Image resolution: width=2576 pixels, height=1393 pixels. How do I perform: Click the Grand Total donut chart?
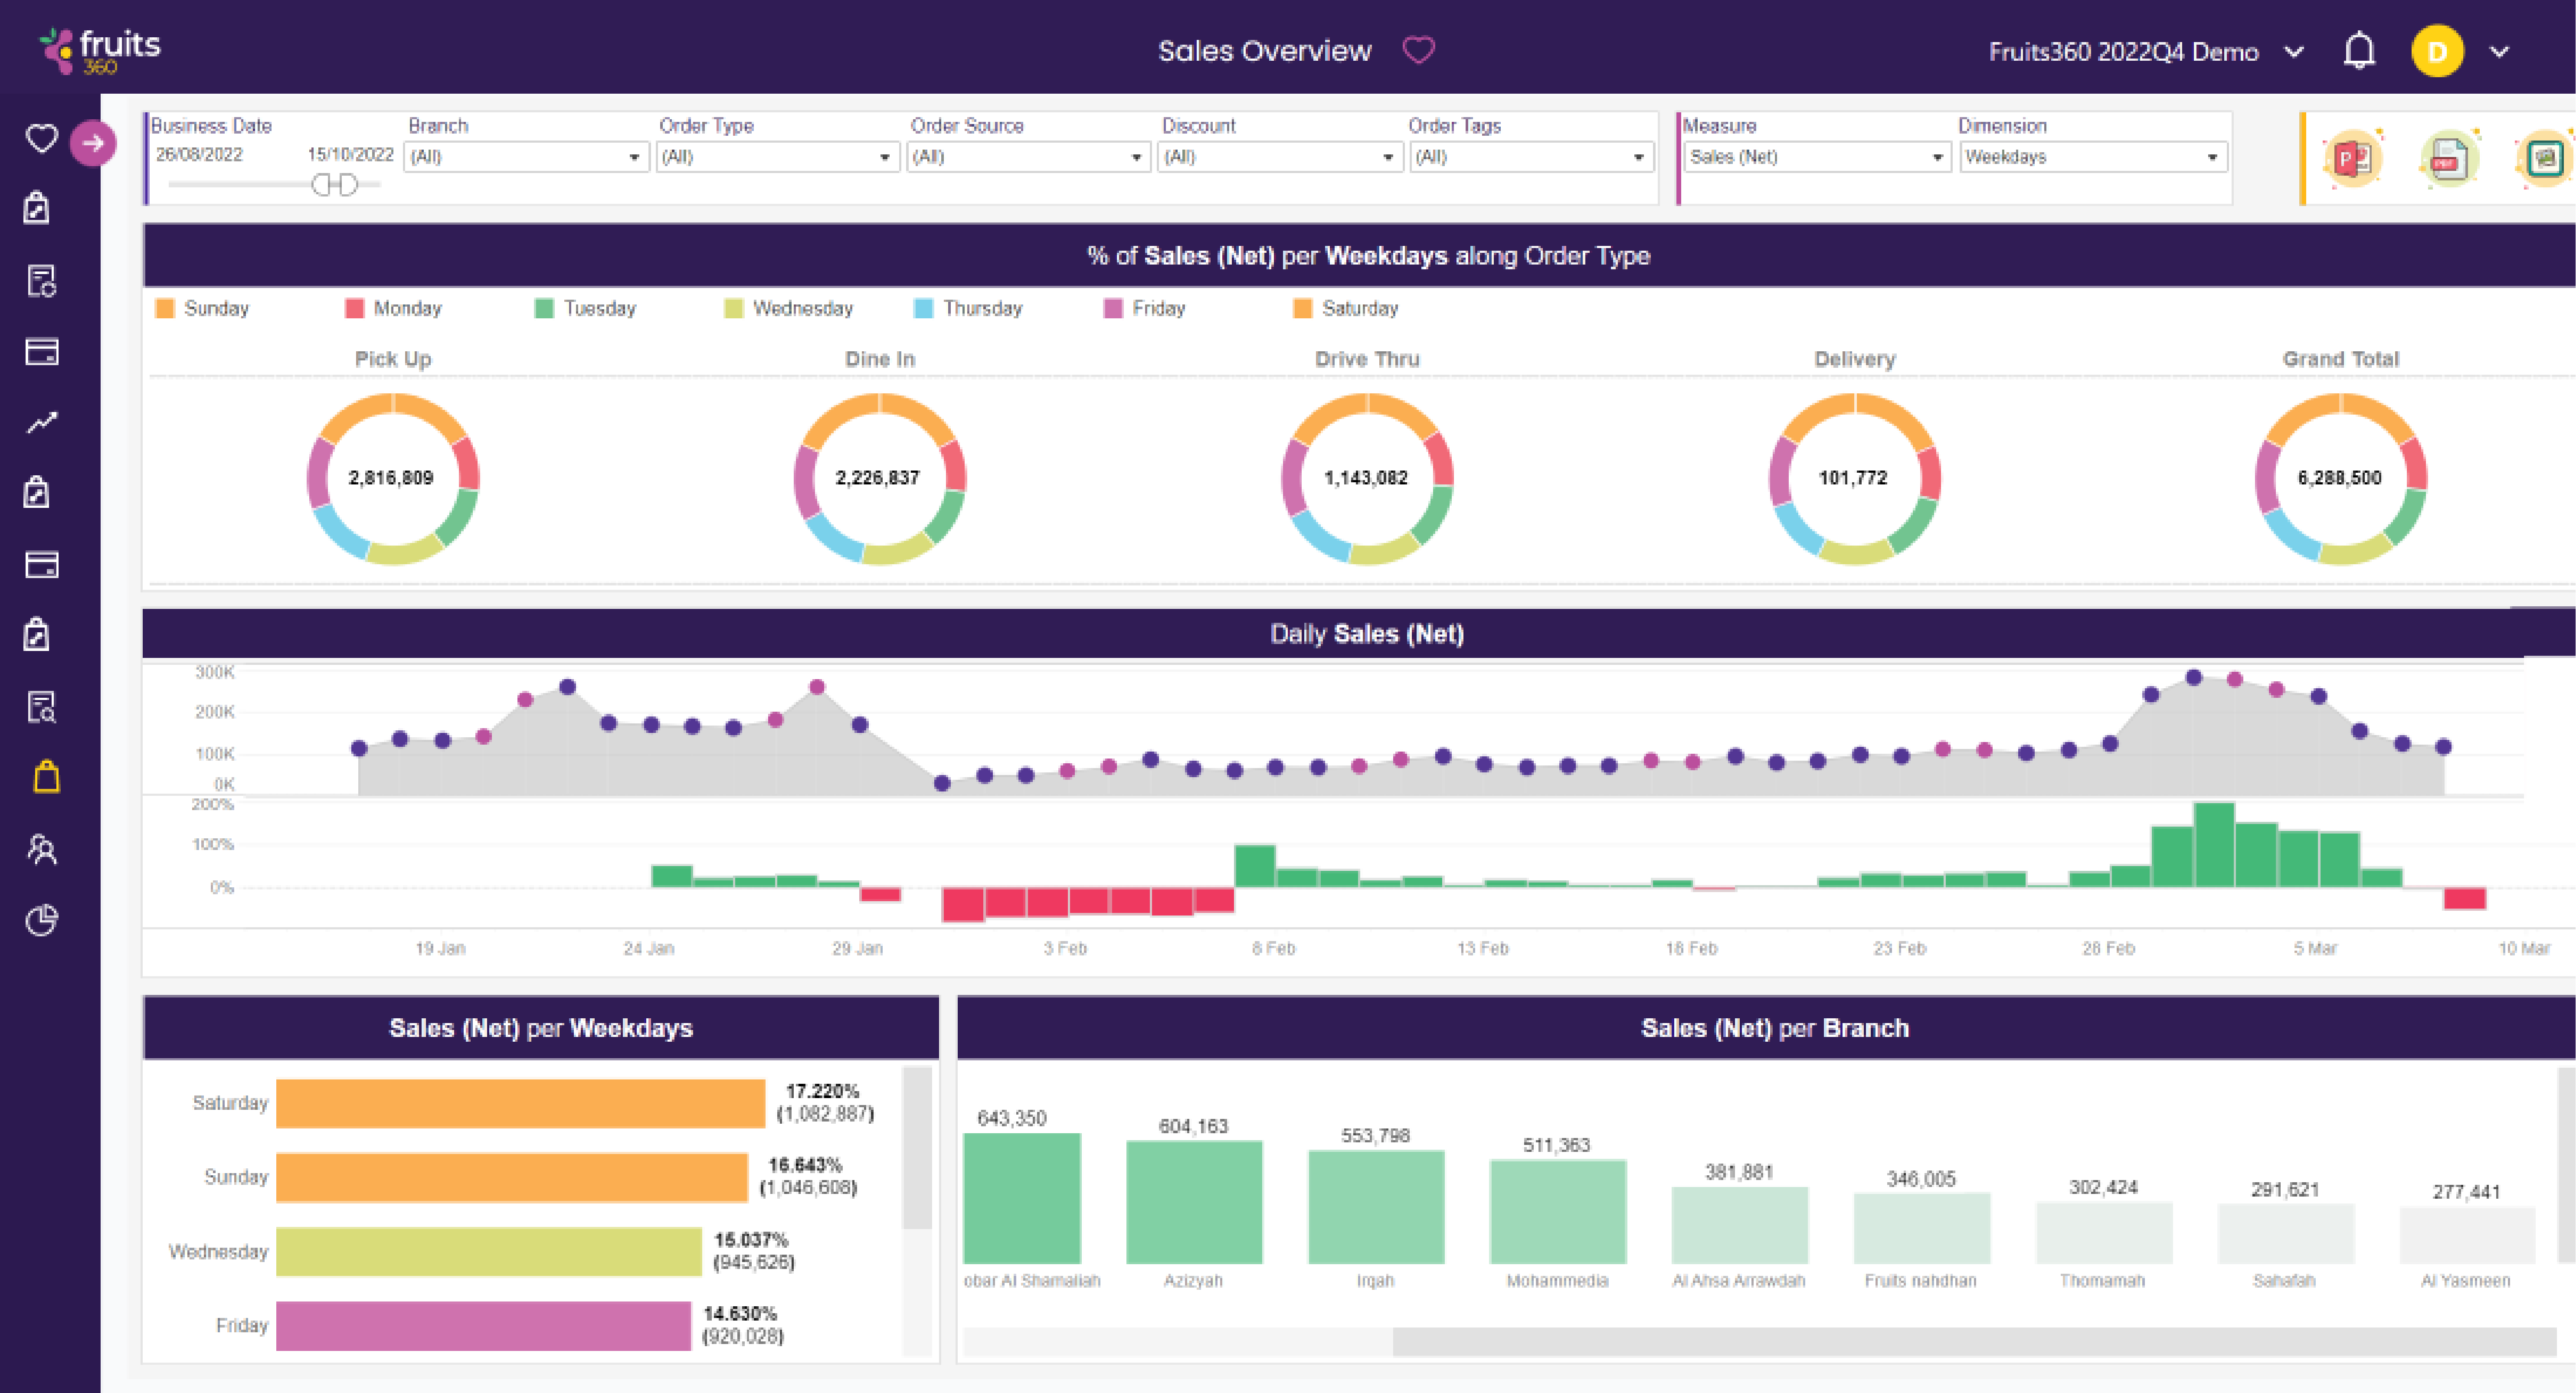[2341, 478]
